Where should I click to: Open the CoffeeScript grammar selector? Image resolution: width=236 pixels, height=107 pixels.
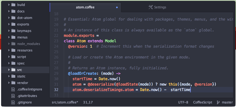pyautogui.click(x=202, y=102)
